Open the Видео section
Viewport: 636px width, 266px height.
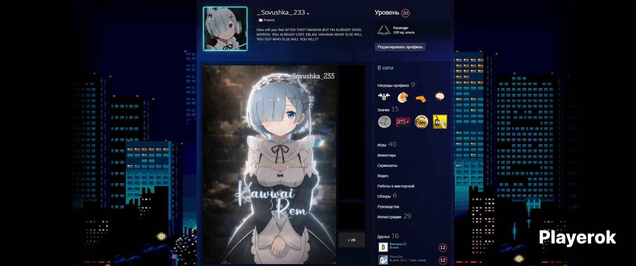(x=383, y=176)
